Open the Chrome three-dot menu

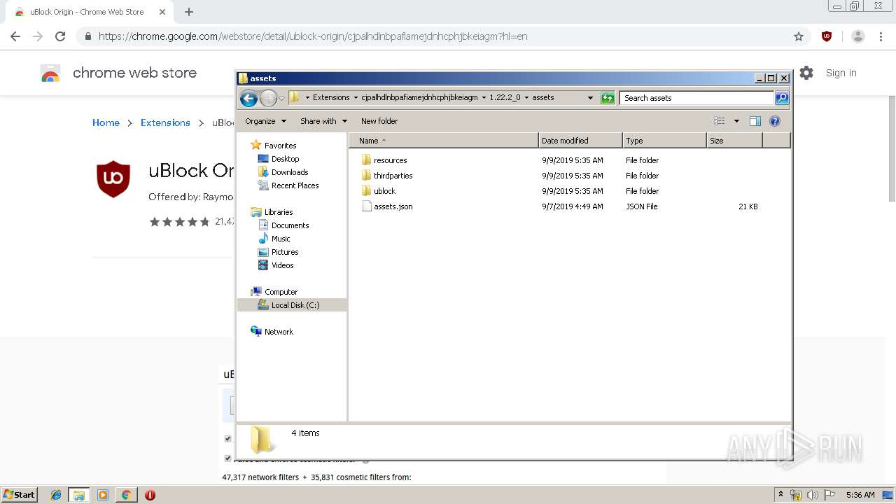coord(881,36)
